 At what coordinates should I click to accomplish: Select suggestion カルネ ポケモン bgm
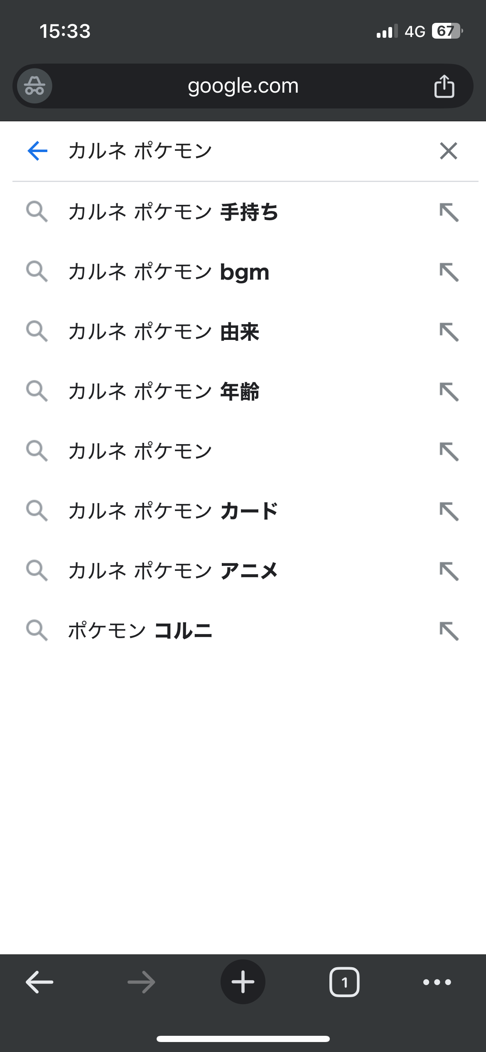point(169,272)
